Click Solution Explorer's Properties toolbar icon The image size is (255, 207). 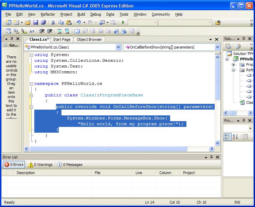click(x=228, y=46)
